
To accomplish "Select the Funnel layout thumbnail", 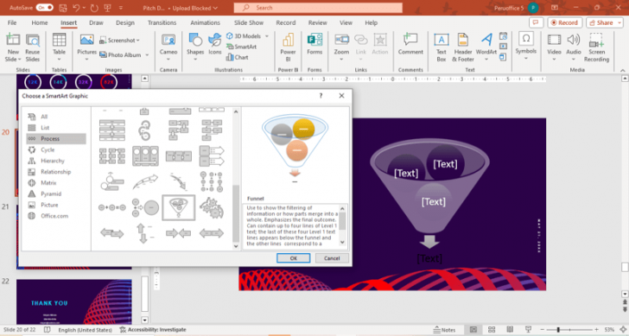I will click(179, 207).
